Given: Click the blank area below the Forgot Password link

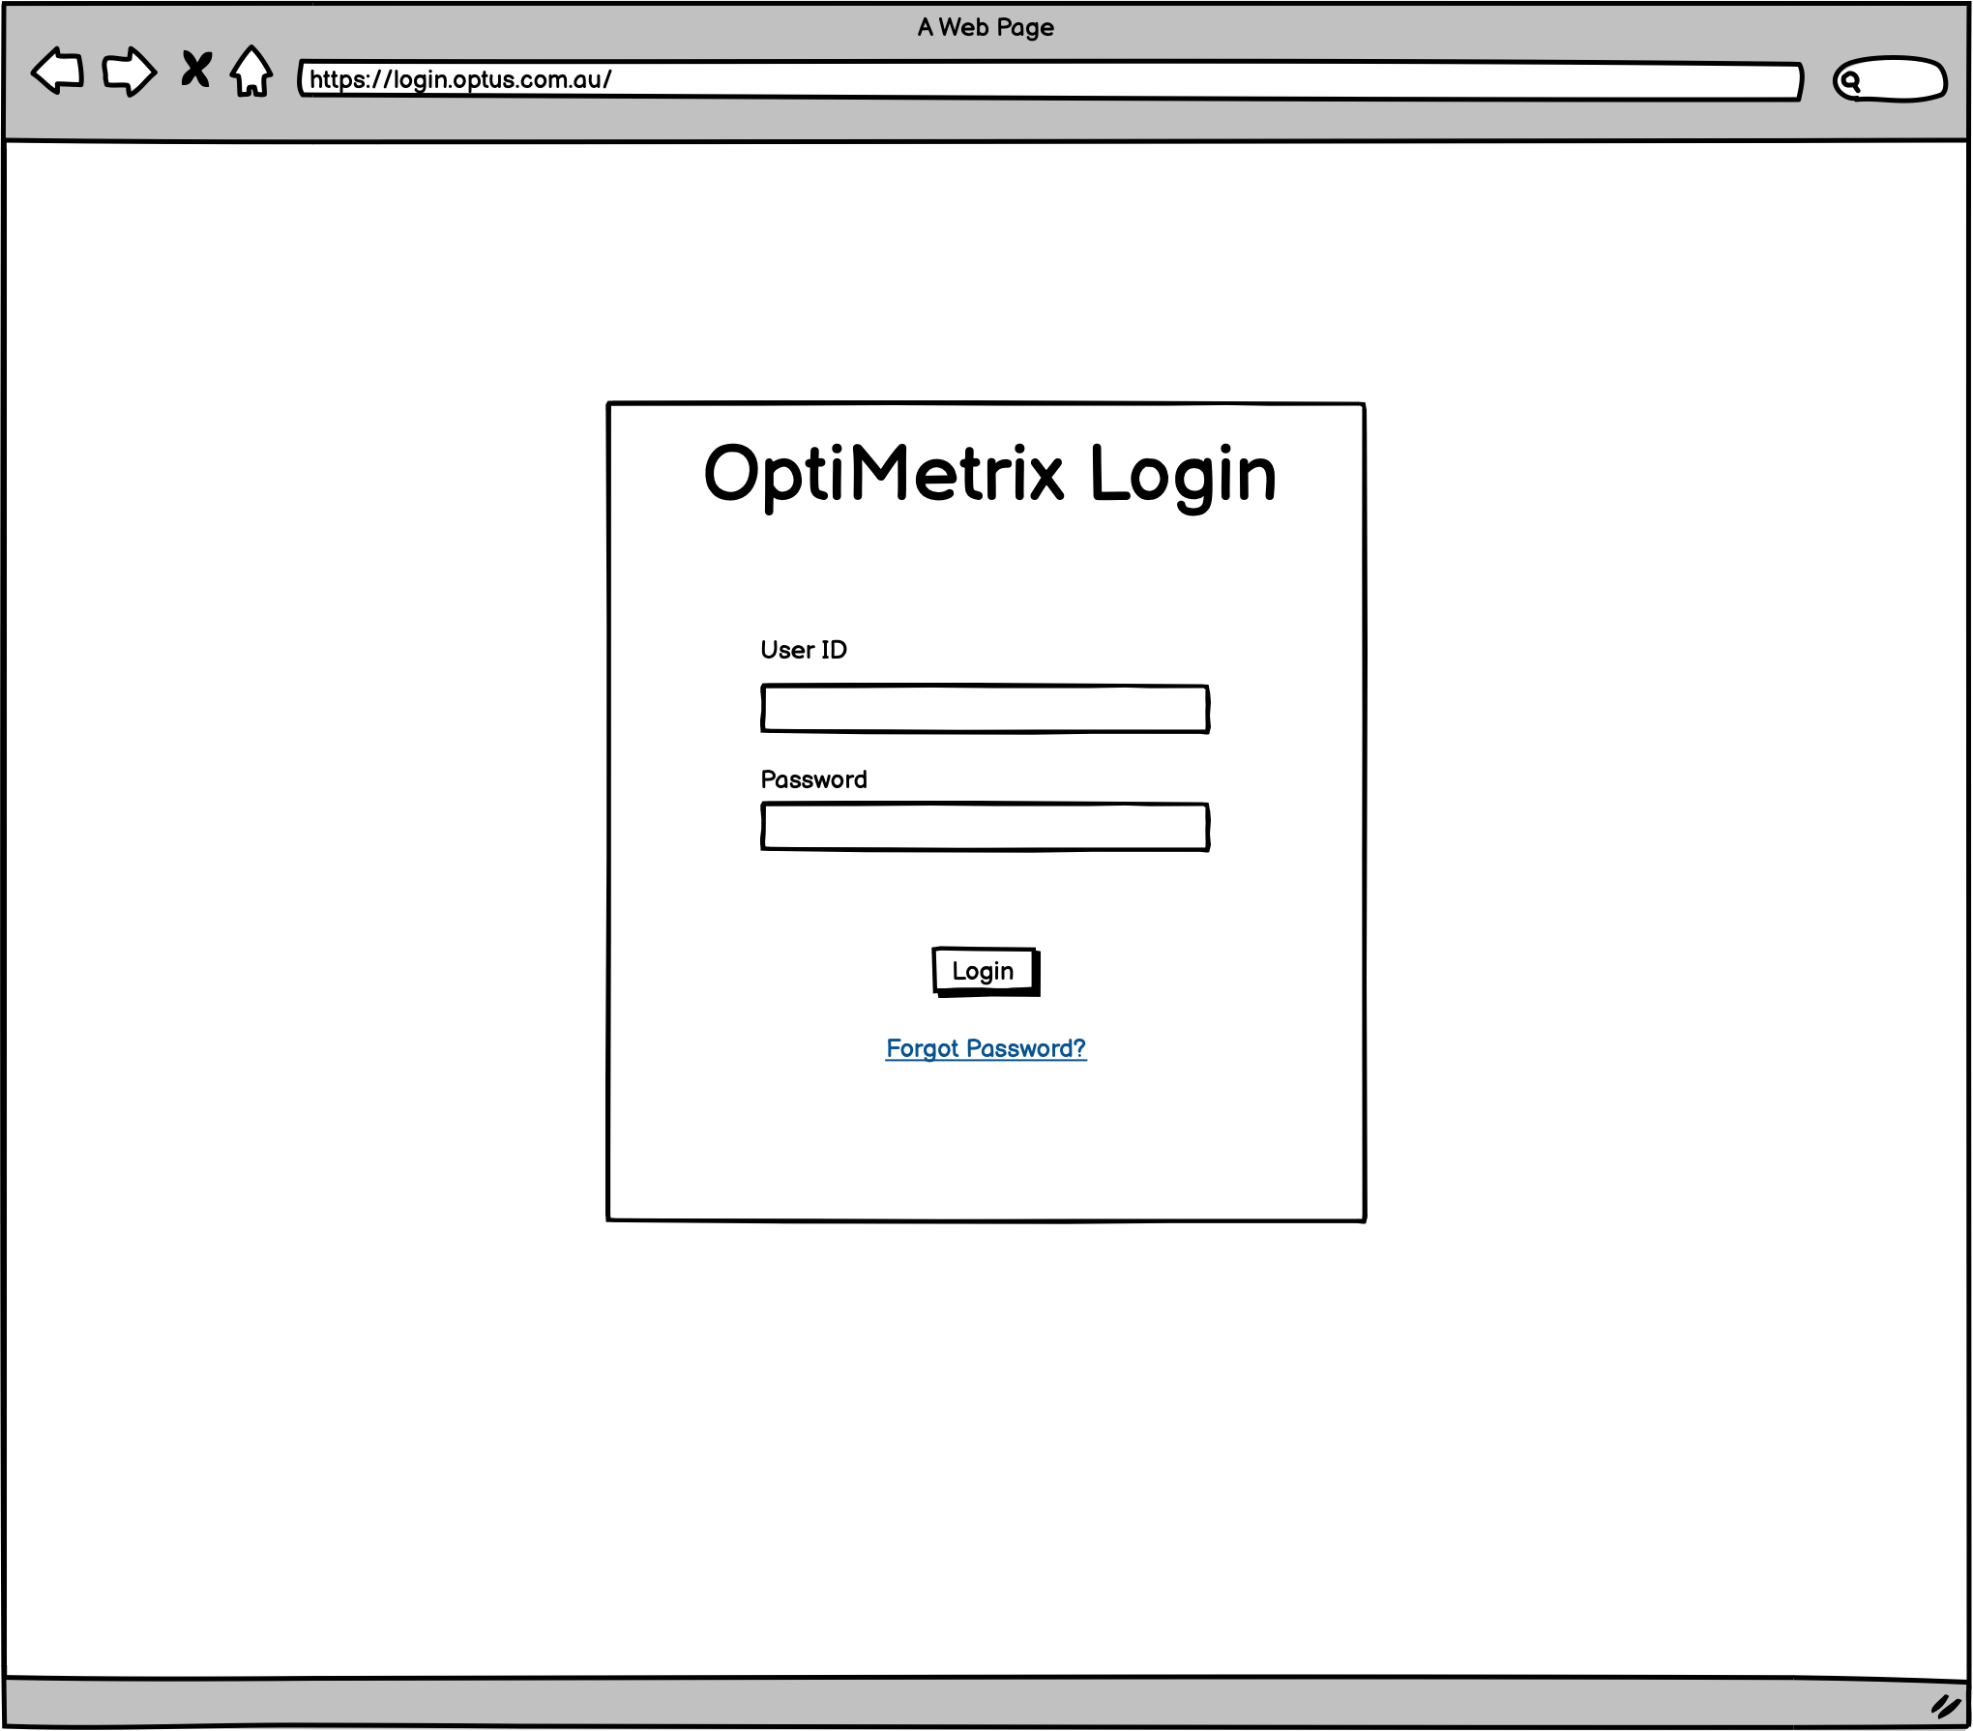Looking at the screenshot, I should [986, 1141].
